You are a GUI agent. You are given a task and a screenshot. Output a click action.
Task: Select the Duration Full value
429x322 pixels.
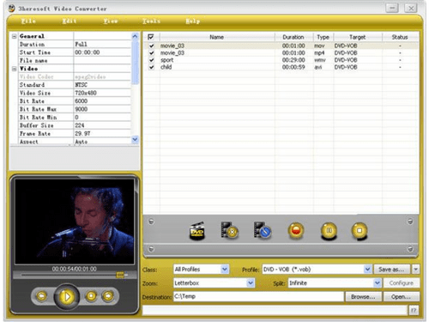tap(102, 45)
